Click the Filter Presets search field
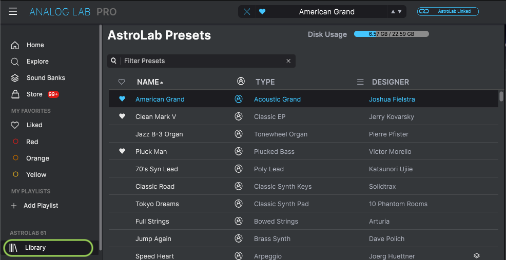This screenshot has height=260, width=506. [x=201, y=61]
